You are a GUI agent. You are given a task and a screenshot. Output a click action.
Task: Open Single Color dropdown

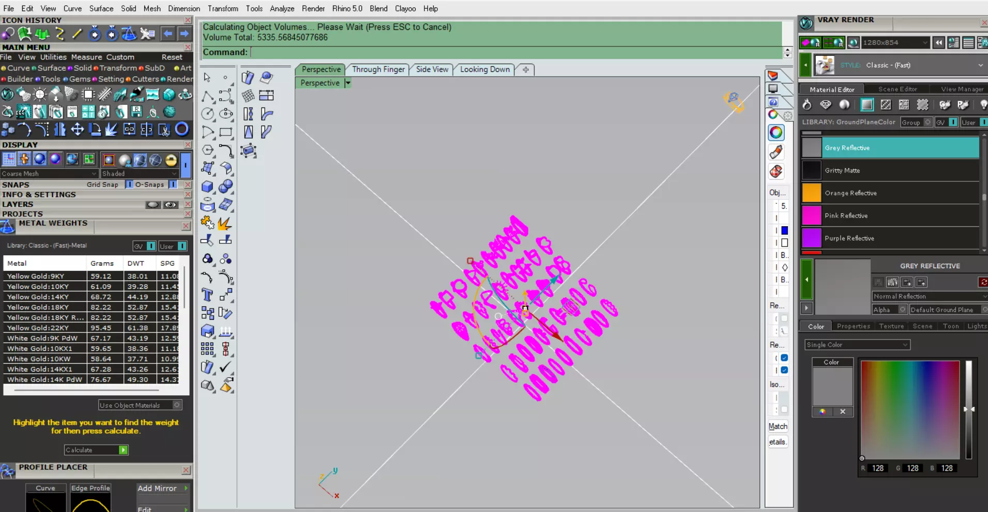click(x=857, y=345)
